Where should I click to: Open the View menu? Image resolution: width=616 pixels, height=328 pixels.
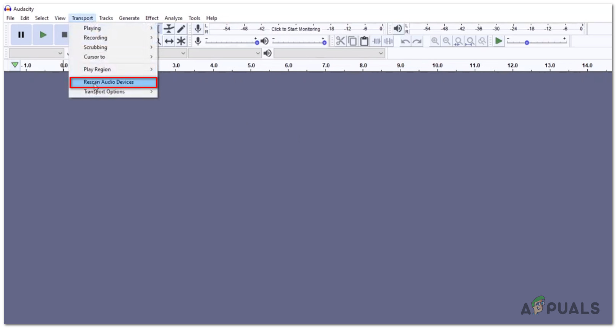pos(60,18)
